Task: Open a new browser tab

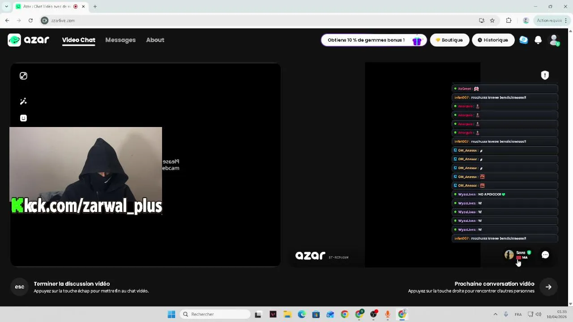Action: pyautogui.click(x=95, y=6)
